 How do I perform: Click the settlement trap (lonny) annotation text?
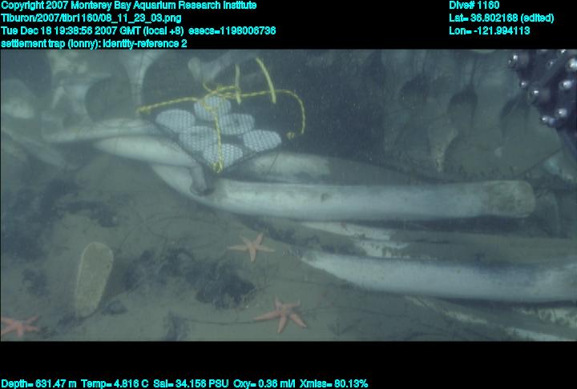pyautogui.click(x=94, y=43)
